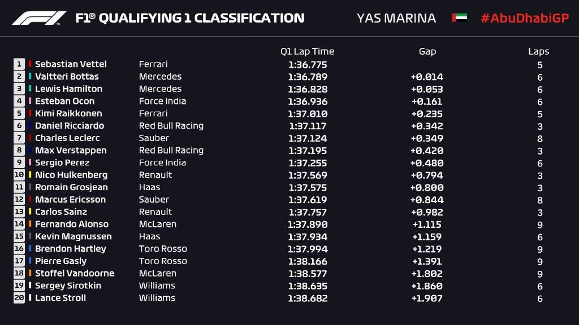Click yellow Renault bar beside Hulkenberg

point(30,175)
